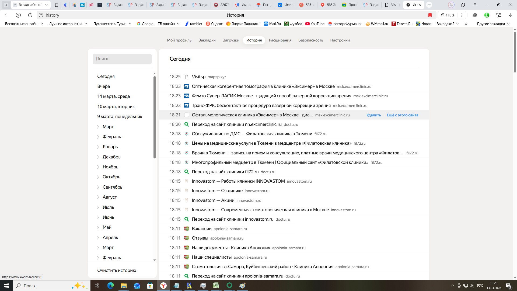Click the Удалить link on highlighted entry

(373, 115)
